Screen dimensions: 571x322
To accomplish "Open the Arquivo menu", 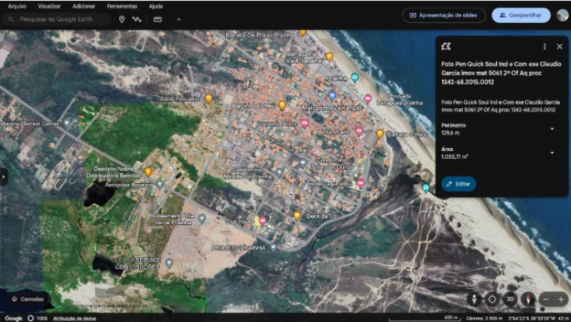I will click(16, 6).
